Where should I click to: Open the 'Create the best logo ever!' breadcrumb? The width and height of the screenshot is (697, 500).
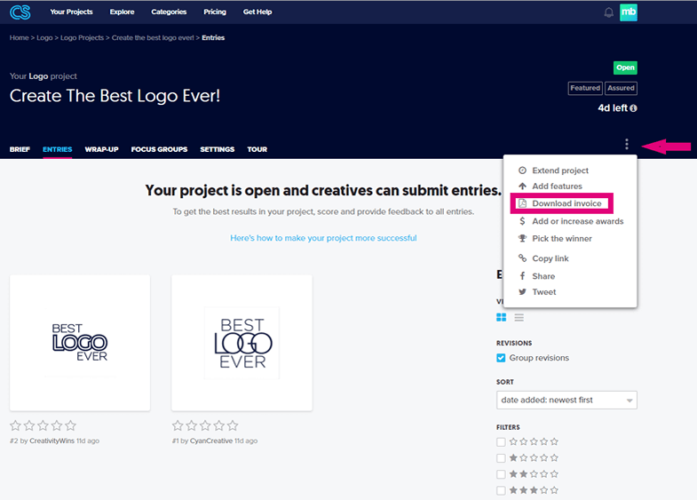[153, 38]
